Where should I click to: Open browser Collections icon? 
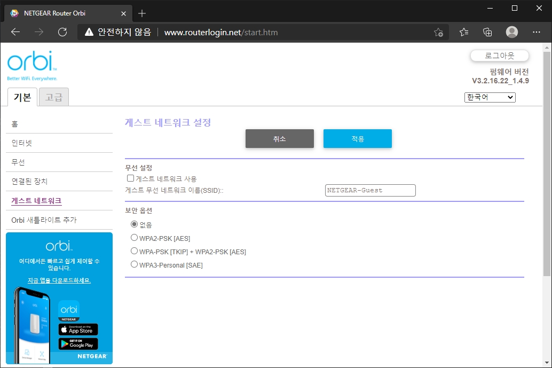(487, 32)
